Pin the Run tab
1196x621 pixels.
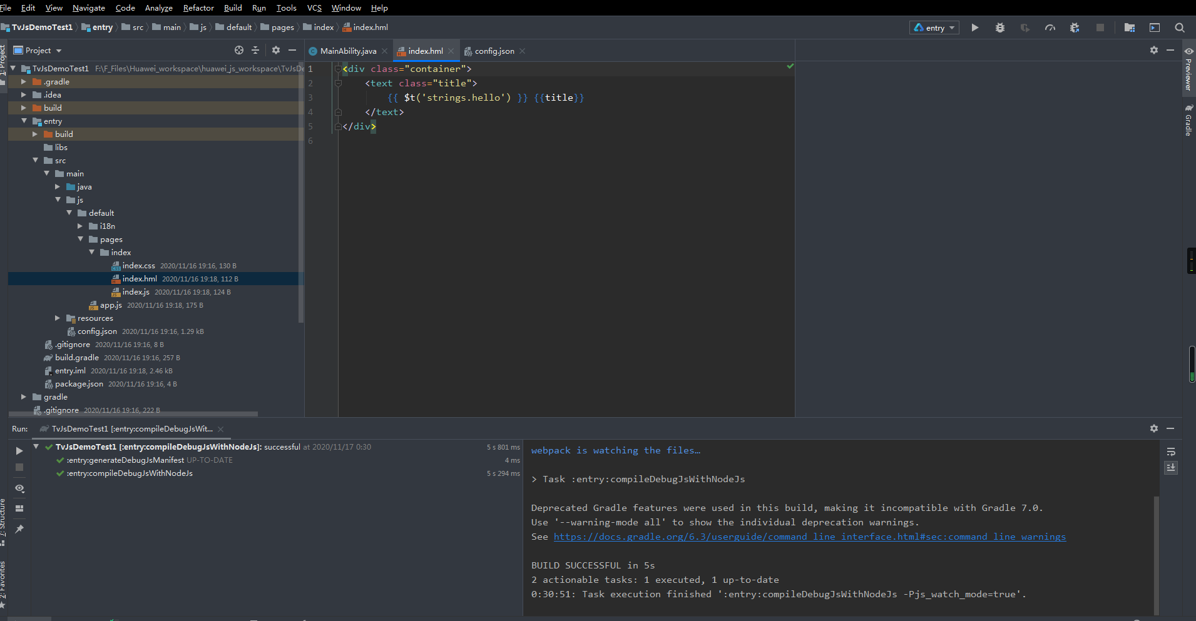tap(19, 529)
